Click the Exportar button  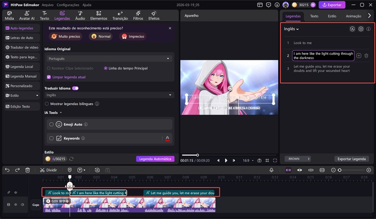pos(332,5)
